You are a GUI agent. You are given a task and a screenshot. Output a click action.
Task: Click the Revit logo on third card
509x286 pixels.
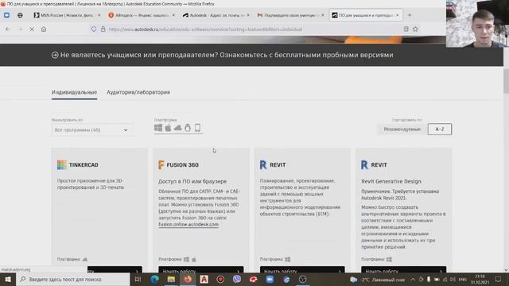(x=263, y=164)
